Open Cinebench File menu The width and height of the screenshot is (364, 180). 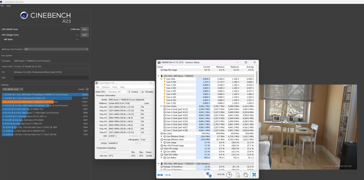[x=2, y=6]
